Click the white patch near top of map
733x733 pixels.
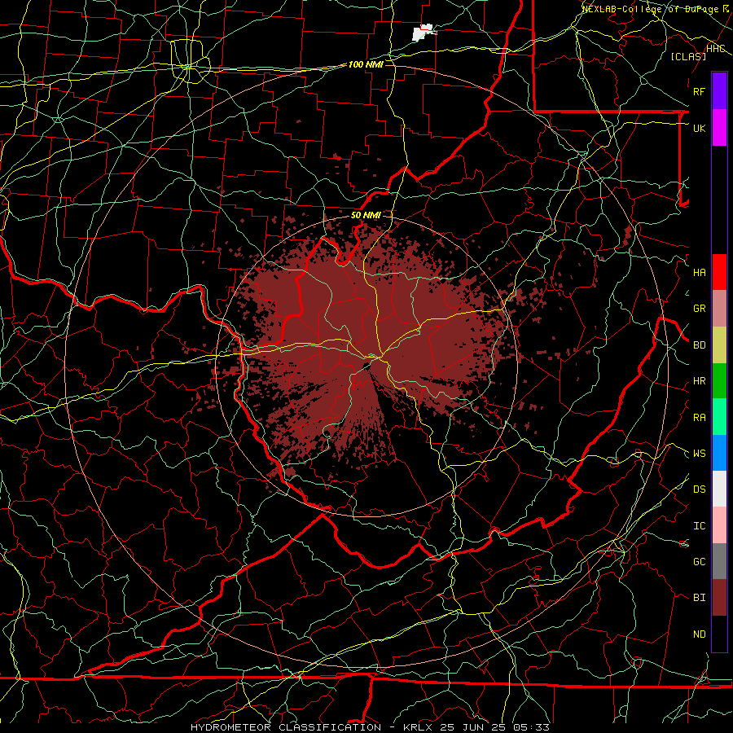pyautogui.click(x=423, y=33)
